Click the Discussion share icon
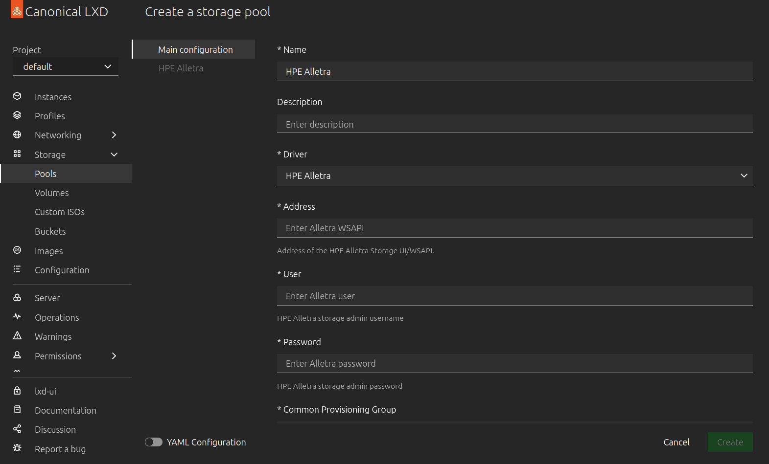 click(17, 429)
